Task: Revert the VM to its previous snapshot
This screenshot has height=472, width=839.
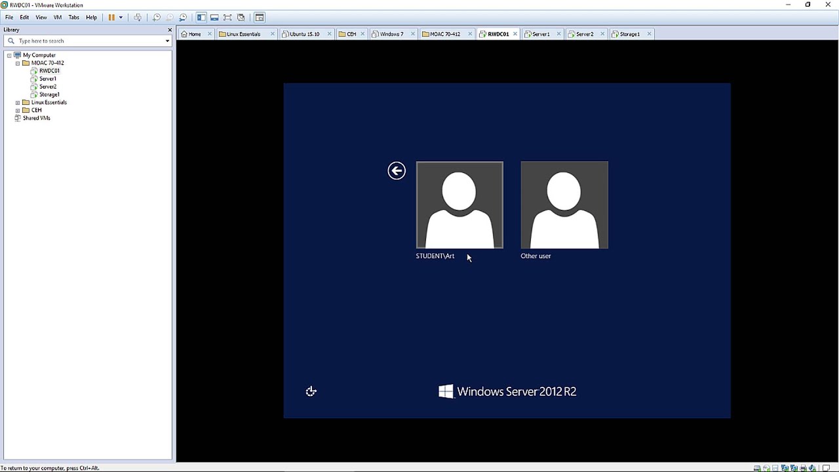Action: point(169,17)
